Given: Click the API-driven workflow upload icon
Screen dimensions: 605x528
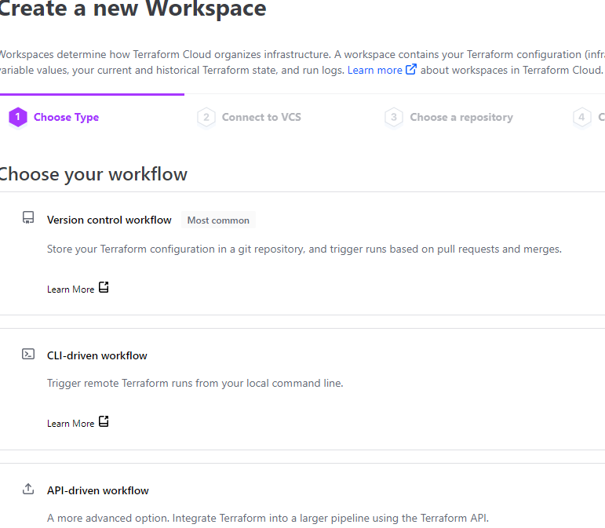Looking at the screenshot, I should (x=28, y=489).
